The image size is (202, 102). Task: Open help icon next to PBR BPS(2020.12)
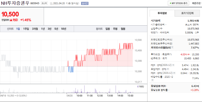coord(174,73)
